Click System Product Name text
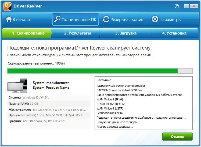Viewport: 201px width, 147px height. click(x=51, y=88)
